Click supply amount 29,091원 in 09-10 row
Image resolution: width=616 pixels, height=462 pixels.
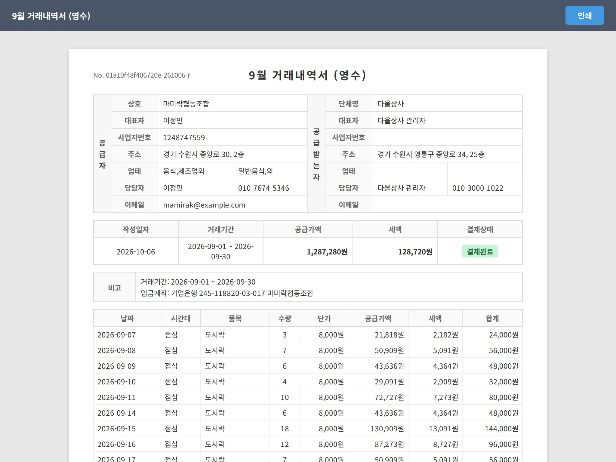coord(389,382)
